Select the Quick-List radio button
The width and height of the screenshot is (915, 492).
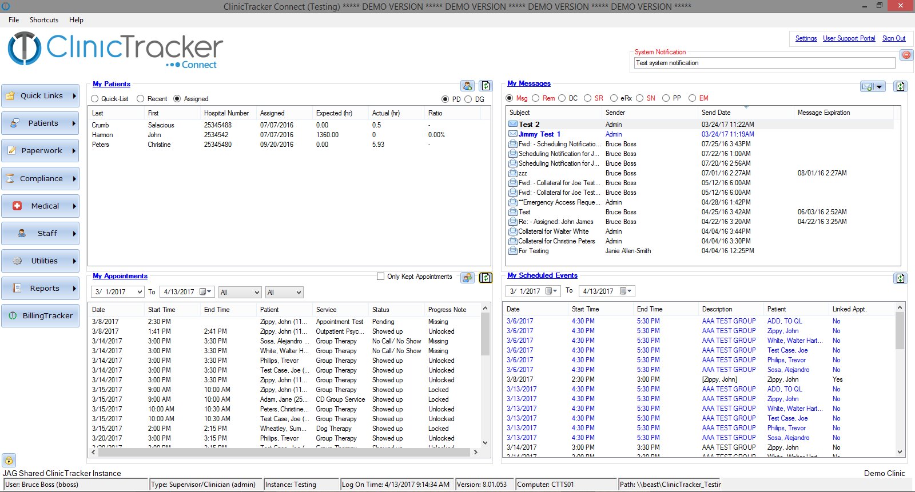point(95,99)
